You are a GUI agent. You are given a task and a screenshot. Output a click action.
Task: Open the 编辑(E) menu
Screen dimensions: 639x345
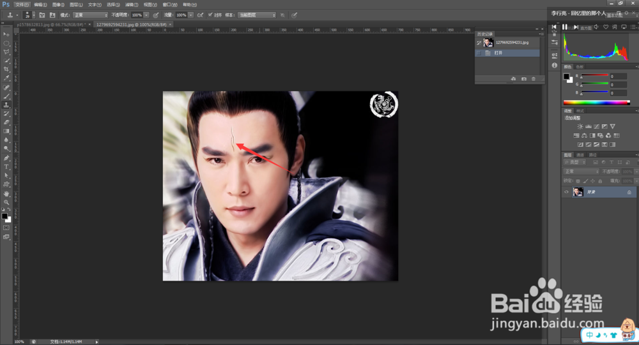coord(40,4)
